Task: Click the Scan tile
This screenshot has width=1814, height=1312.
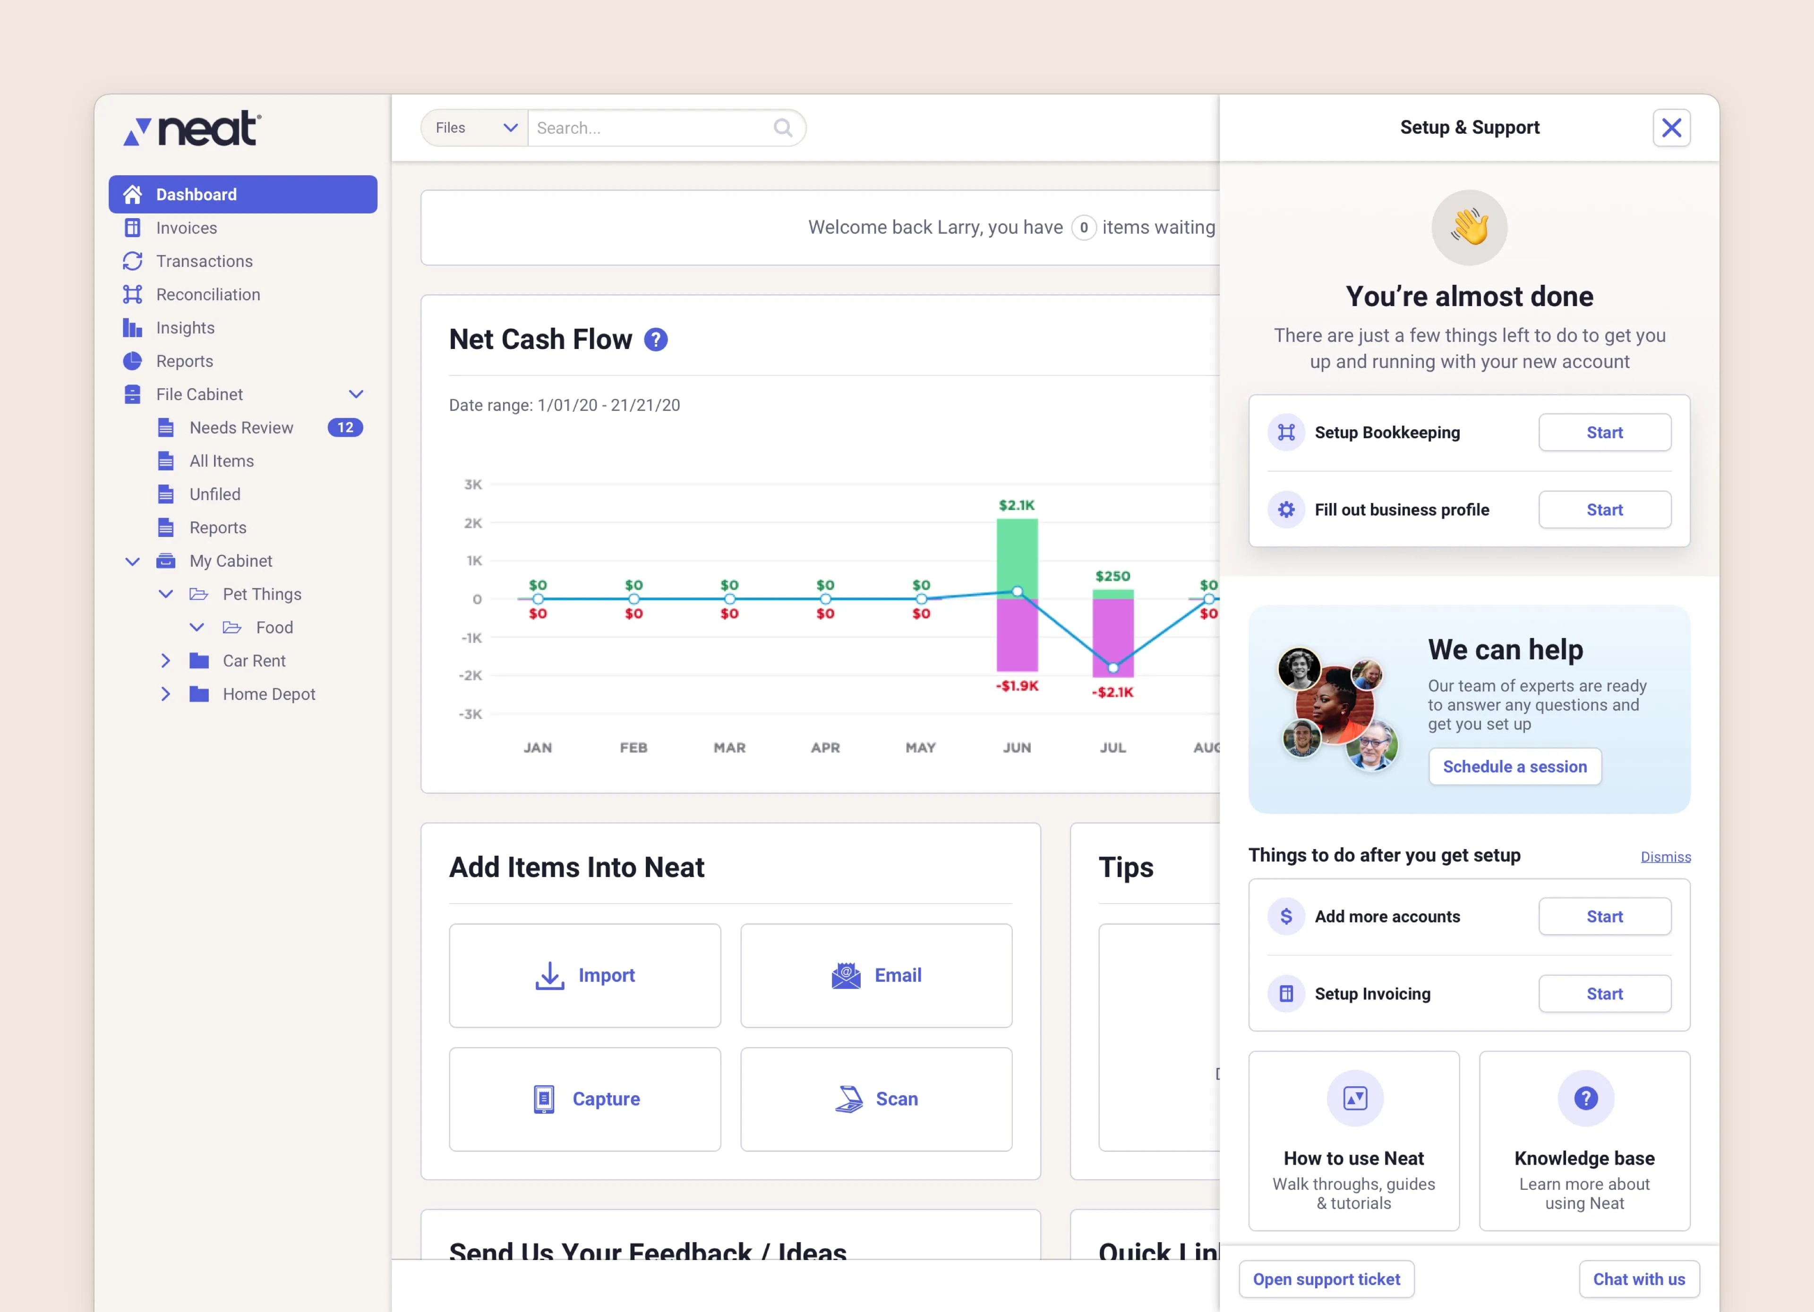Action: coord(876,1099)
